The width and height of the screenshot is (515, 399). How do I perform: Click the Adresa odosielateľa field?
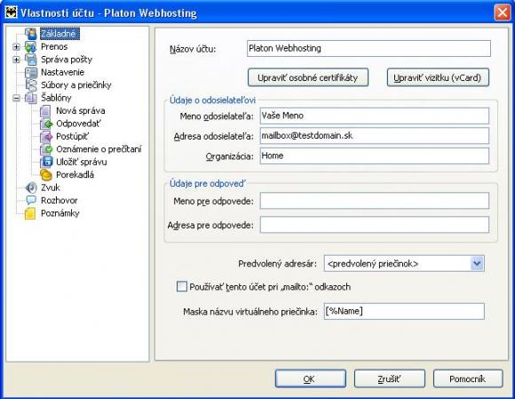(x=375, y=136)
